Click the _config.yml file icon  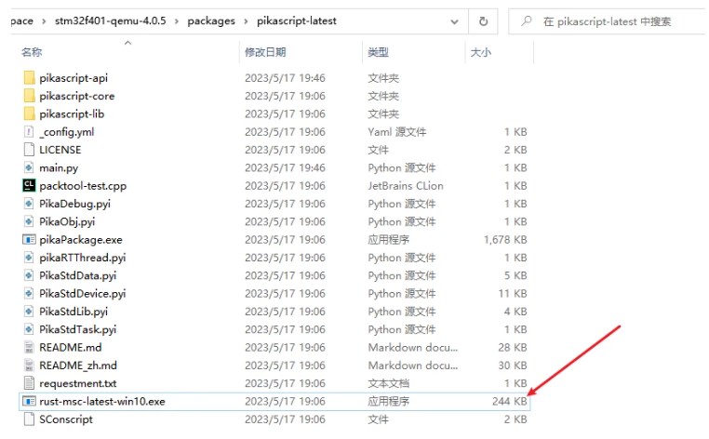[x=29, y=131]
